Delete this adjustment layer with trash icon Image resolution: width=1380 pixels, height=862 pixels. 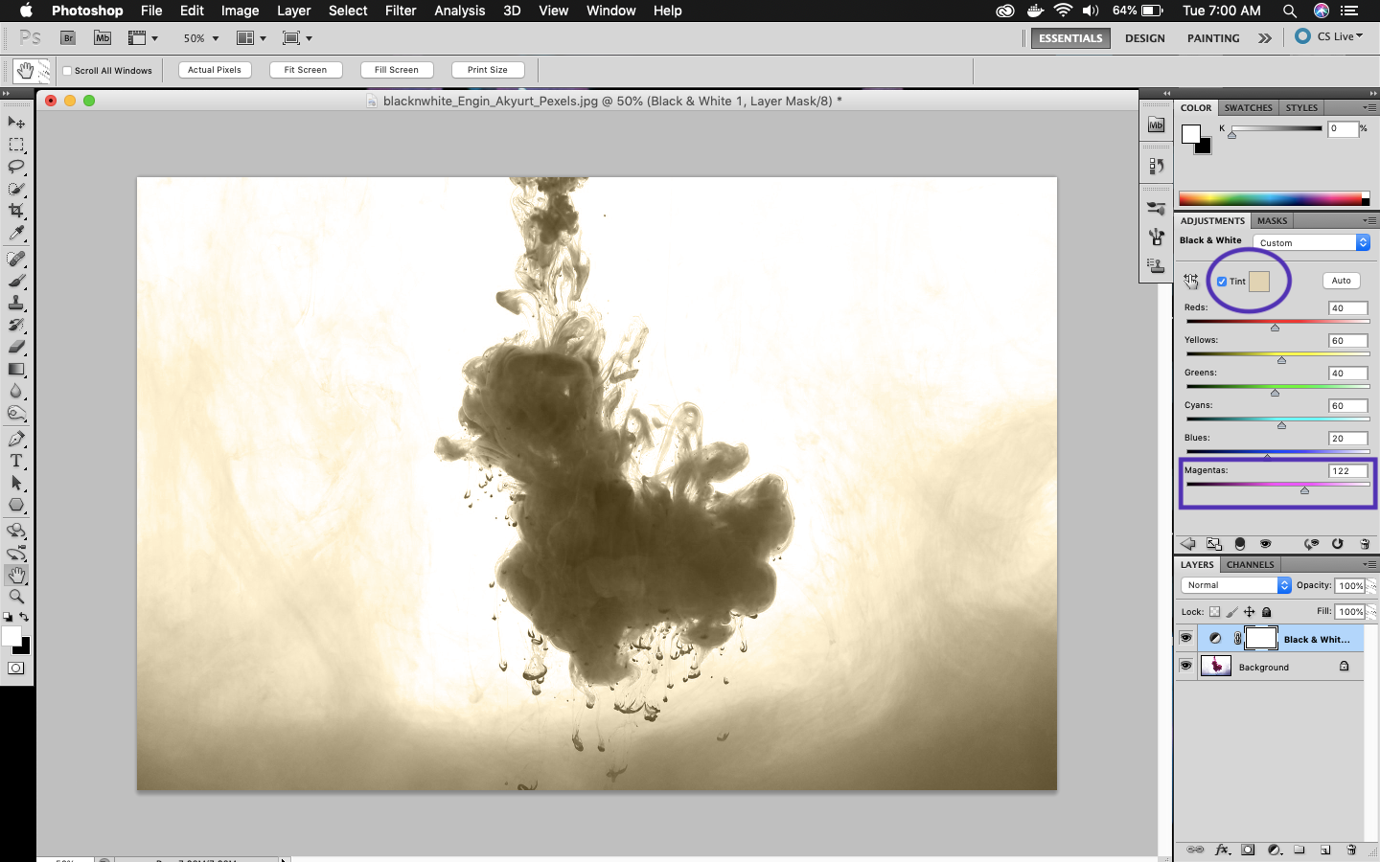[x=1365, y=544]
